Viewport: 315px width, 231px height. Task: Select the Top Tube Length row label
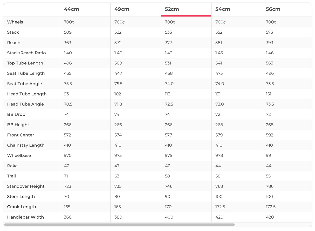pos(25,63)
